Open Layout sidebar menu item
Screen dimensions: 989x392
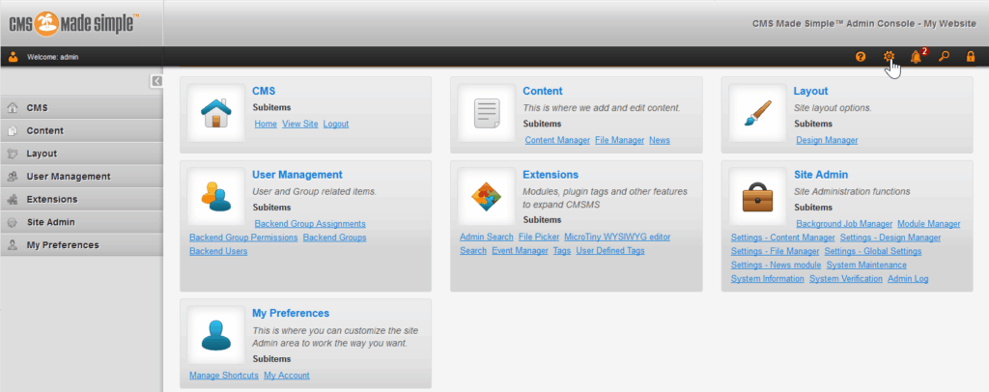click(81, 154)
